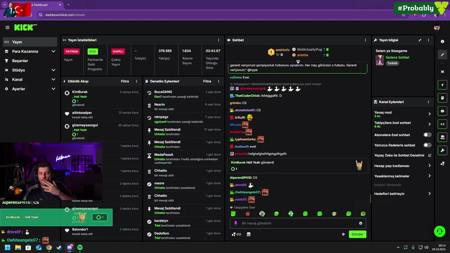Open the Sohbet panel three-dot menu
The width and height of the screenshot is (450, 253).
tap(365, 40)
